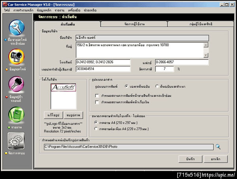
Task: Open the ช่วยเหลือ menu
Action: (90, 10)
